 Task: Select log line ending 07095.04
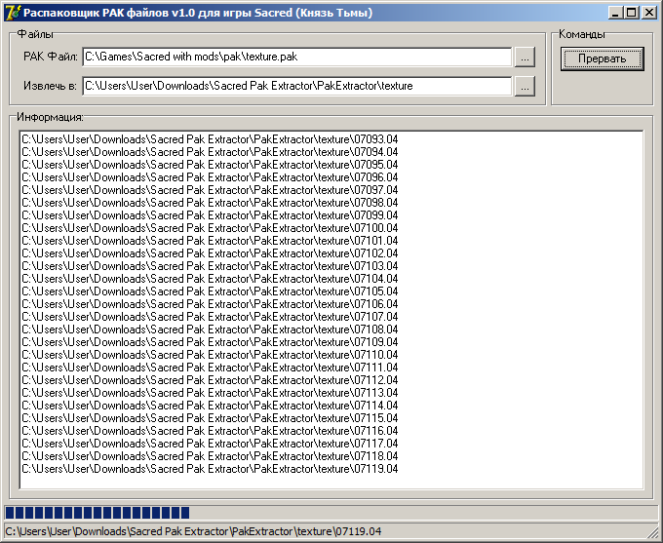(210, 165)
